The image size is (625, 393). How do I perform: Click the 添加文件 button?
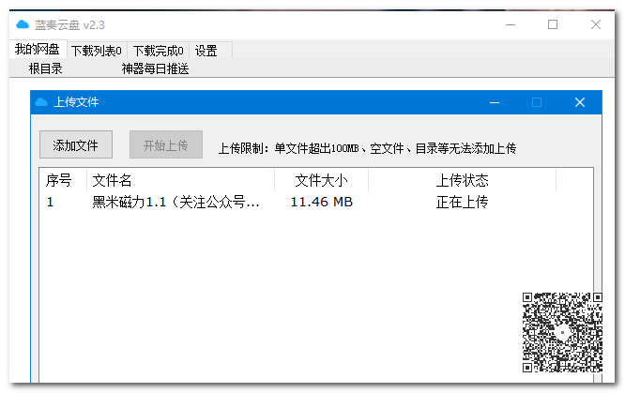click(x=76, y=144)
